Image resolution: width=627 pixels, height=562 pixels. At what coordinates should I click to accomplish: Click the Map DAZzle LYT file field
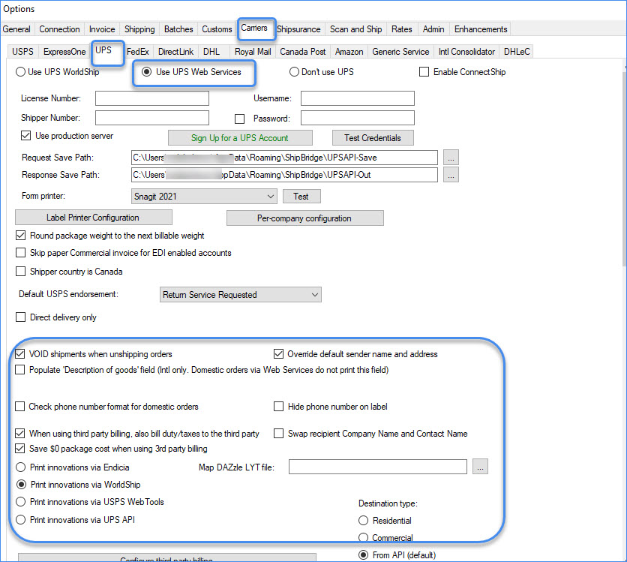378,467
